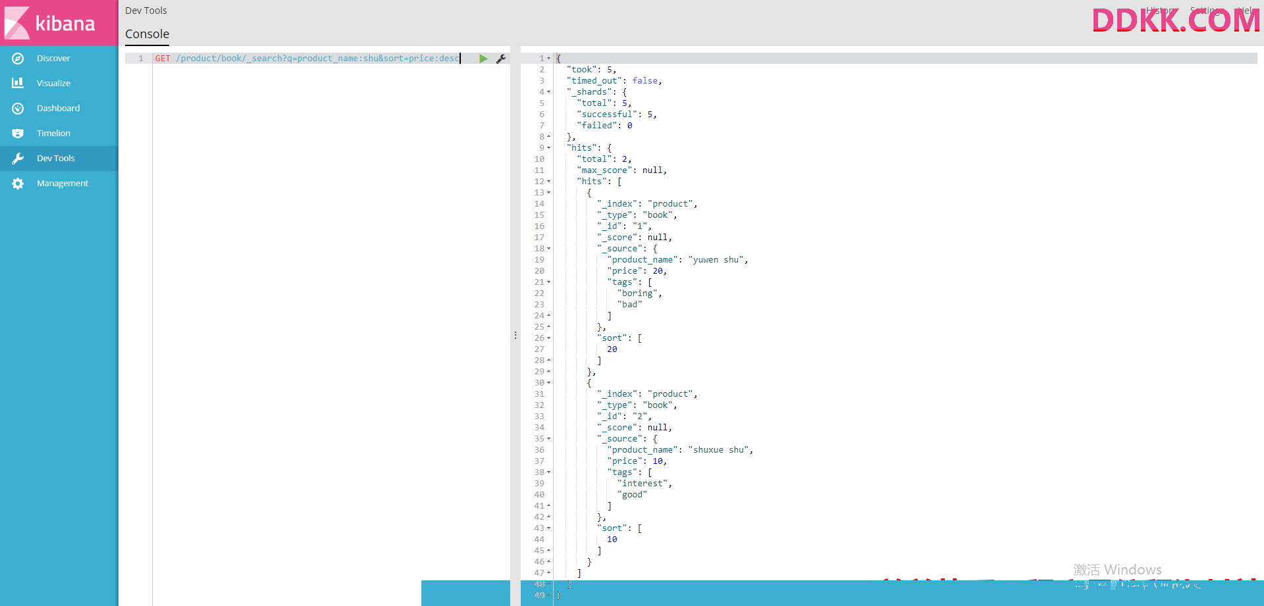The width and height of the screenshot is (1264, 606).
Task: Collapse _shards object at line 4
Action: (x=549, y=92)
